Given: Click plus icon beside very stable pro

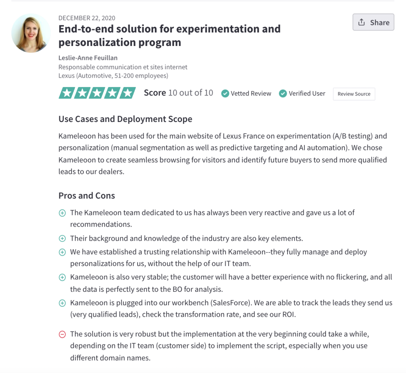Looking at the screenshot, I should (x=62, y=278).
